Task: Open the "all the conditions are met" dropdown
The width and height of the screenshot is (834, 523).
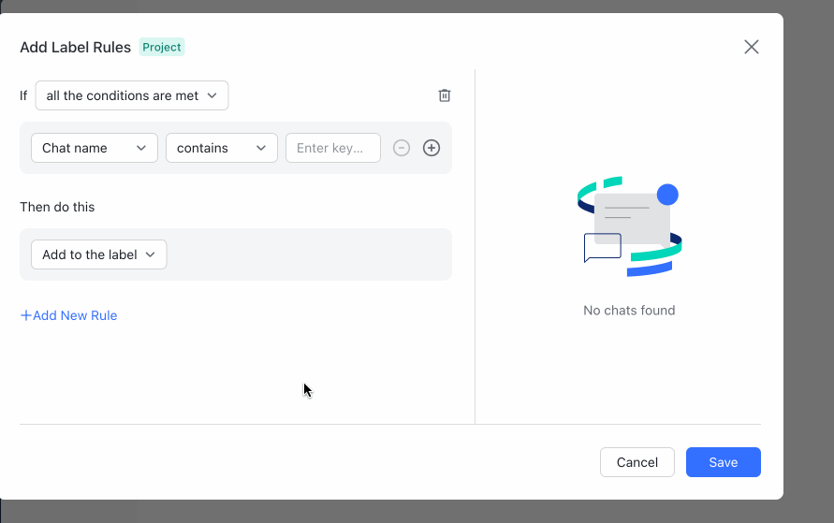Action: (132, 95)
